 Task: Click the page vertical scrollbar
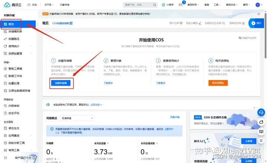[266, 36]
